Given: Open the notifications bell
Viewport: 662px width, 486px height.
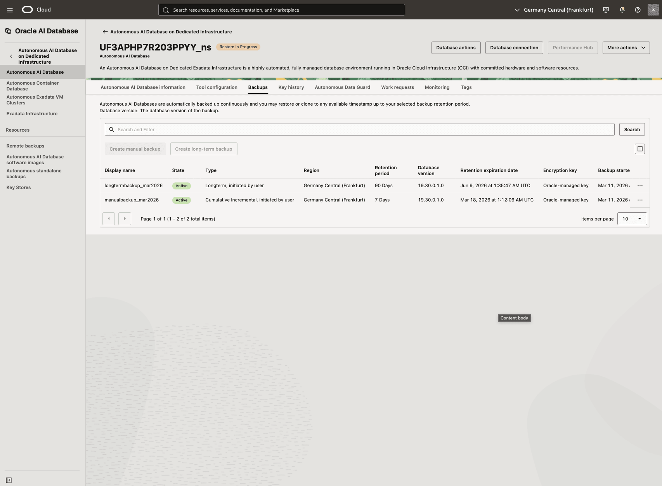Looking at the screenshot, I should (622, 10).
